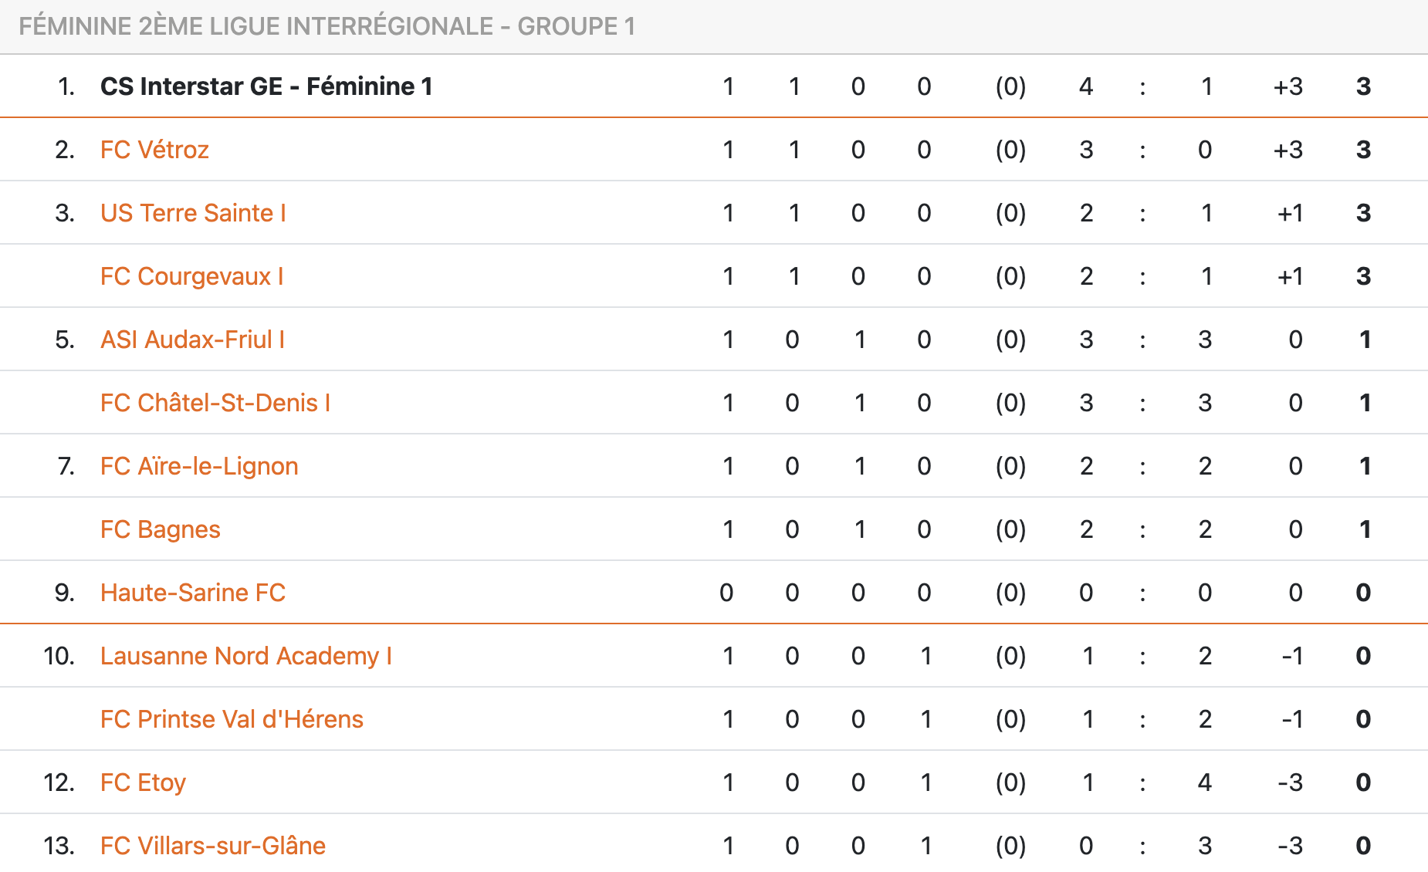
Task: Open the FC Vétroz team link
Action: [154, 150]
